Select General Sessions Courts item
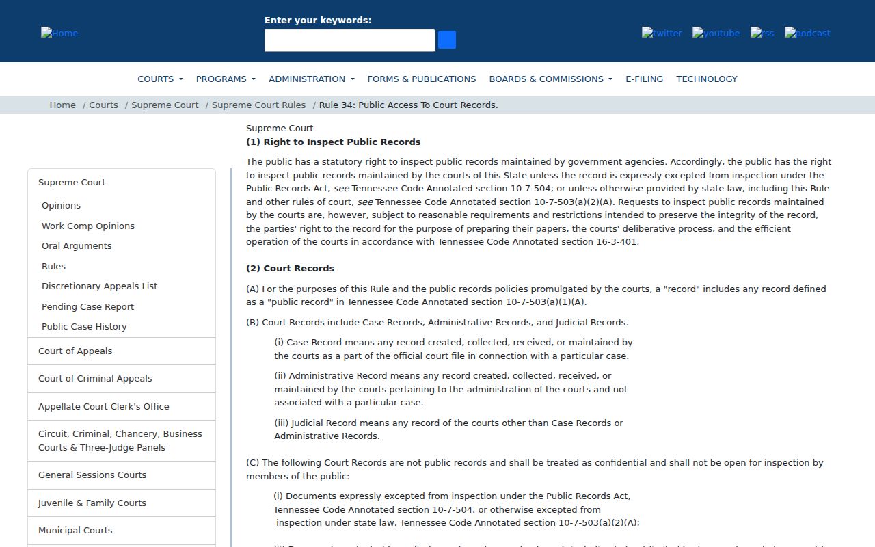Viewport: 875px width, 547px height. (x=122, y=475)
